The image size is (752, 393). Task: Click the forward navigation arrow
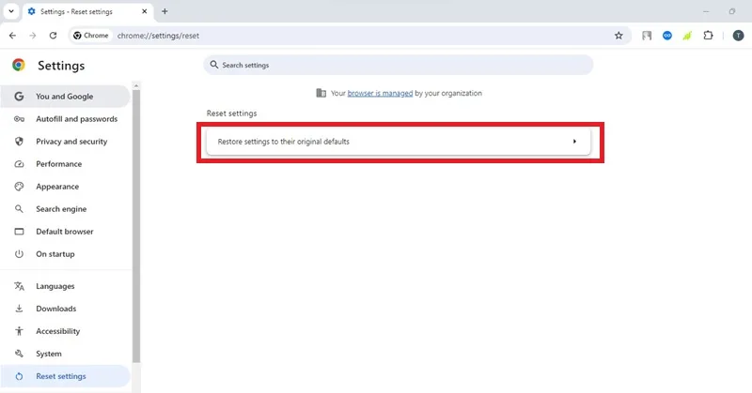point(33,36)
